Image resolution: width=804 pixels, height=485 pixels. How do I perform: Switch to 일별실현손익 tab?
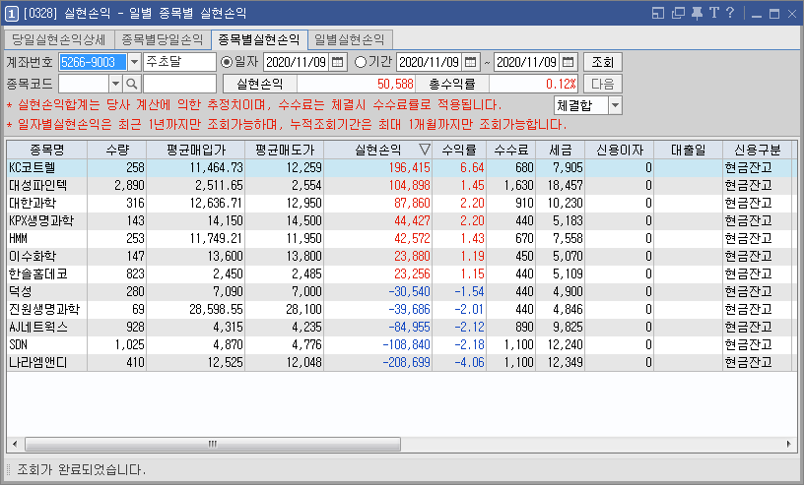click(350, 40)
